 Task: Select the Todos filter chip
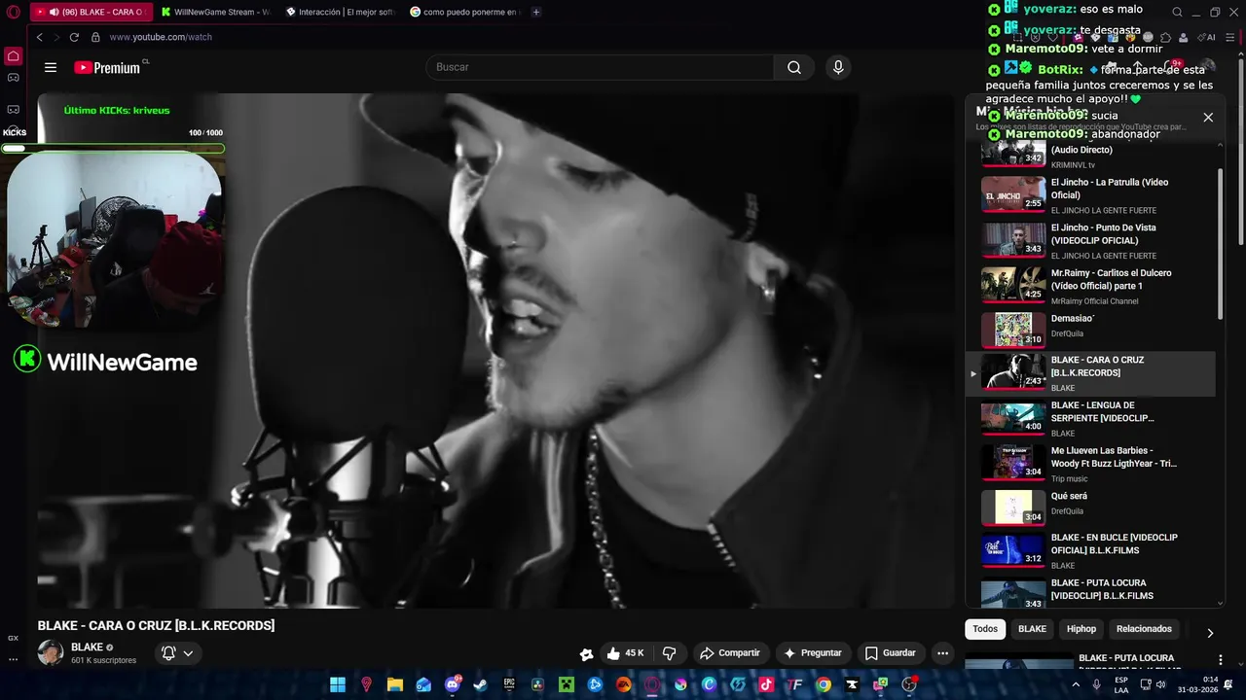(x=985, y=629)
